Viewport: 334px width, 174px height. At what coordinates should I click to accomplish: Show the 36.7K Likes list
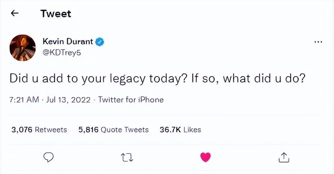(180, 130)
